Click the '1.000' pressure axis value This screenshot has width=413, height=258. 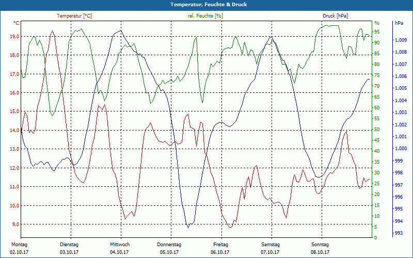point(401,149)
